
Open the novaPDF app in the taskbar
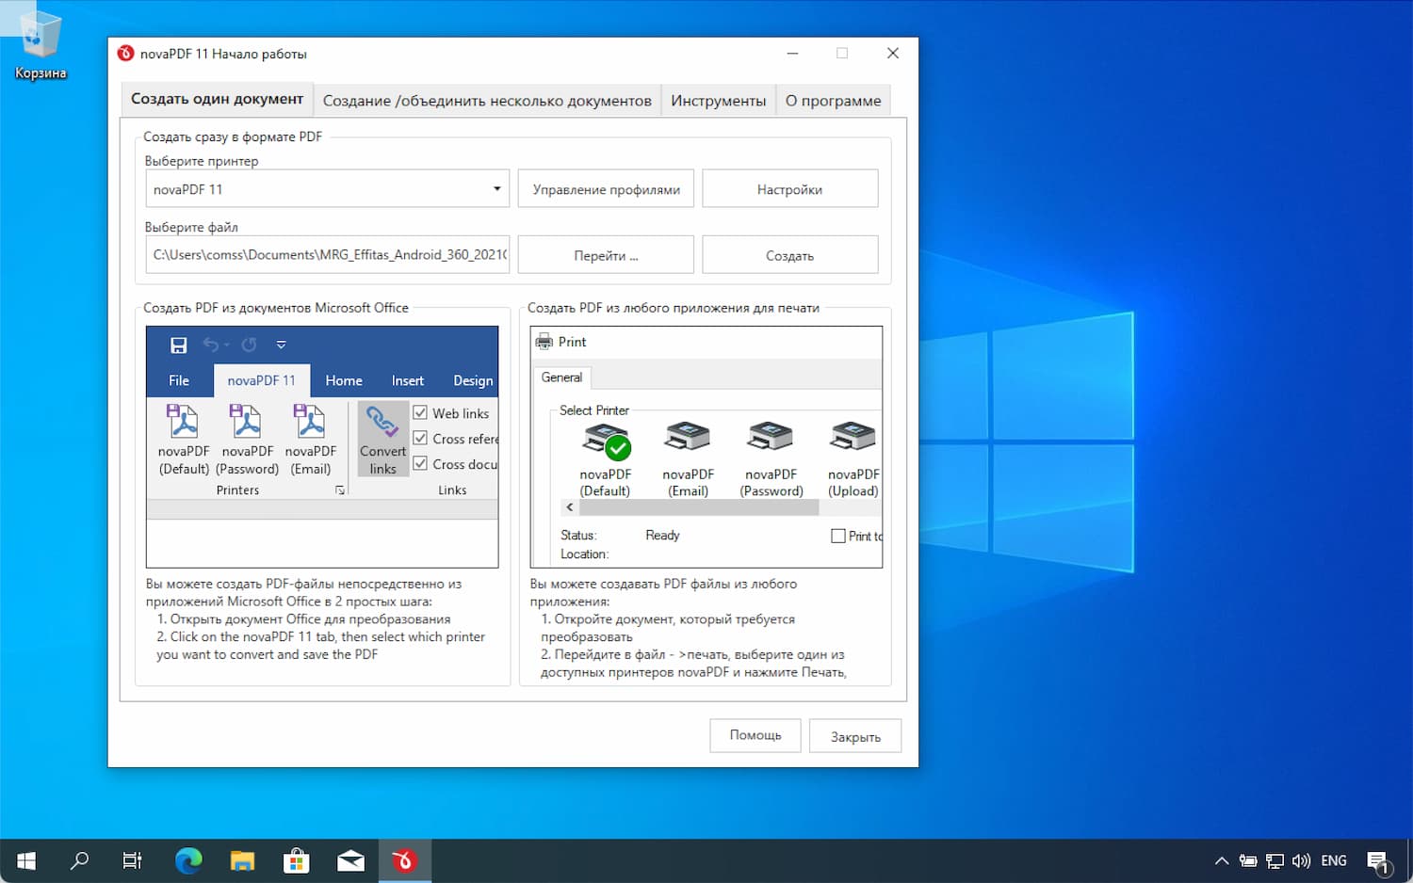click(404, 860)
